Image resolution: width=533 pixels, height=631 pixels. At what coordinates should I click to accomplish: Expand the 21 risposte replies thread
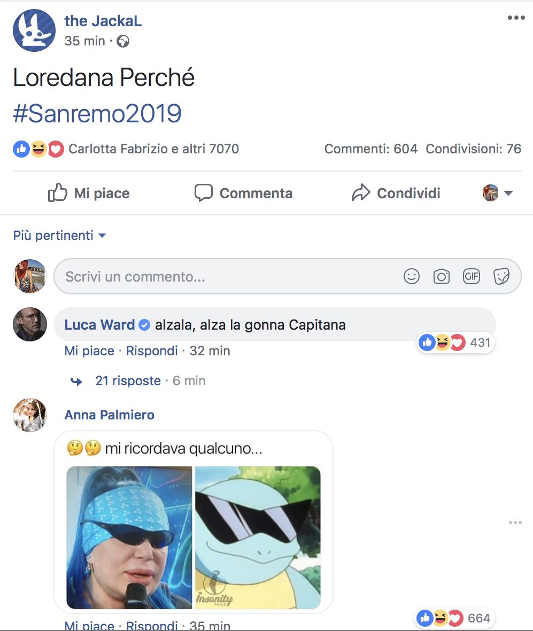click(x=128, y=381)
